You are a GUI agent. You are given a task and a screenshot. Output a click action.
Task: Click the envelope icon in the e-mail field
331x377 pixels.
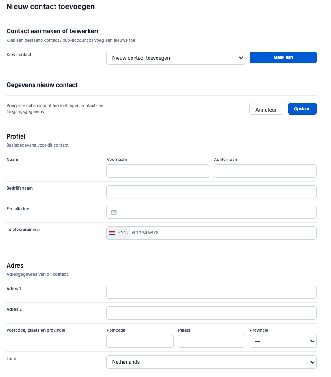[114, 212]
